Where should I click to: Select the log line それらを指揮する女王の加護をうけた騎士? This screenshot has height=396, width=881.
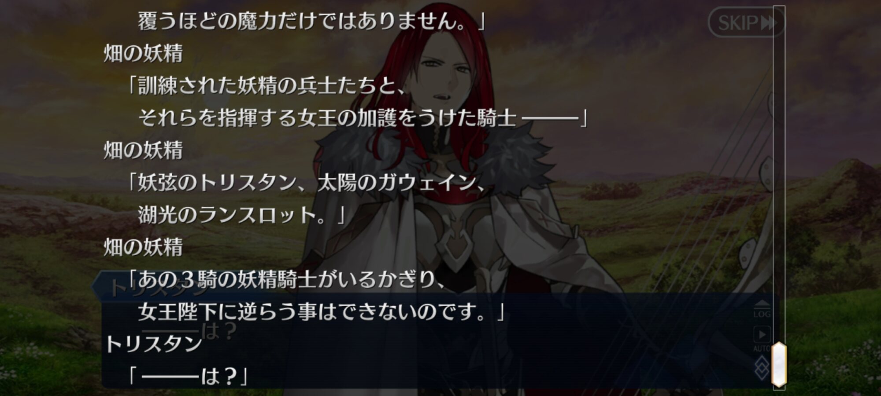pyautogui.click(x=363, y=118)
